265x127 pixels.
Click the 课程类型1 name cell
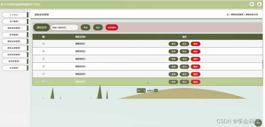coord(80,44)
